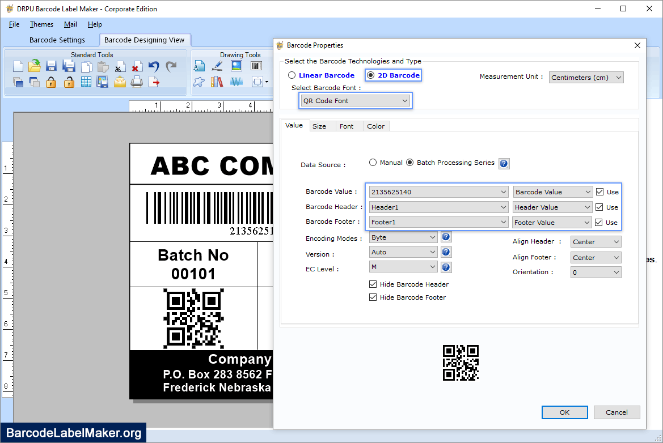The image size is (663, 443).
Task: Toggle Use checkbox for Barcode Value
Action: point(599,191)
